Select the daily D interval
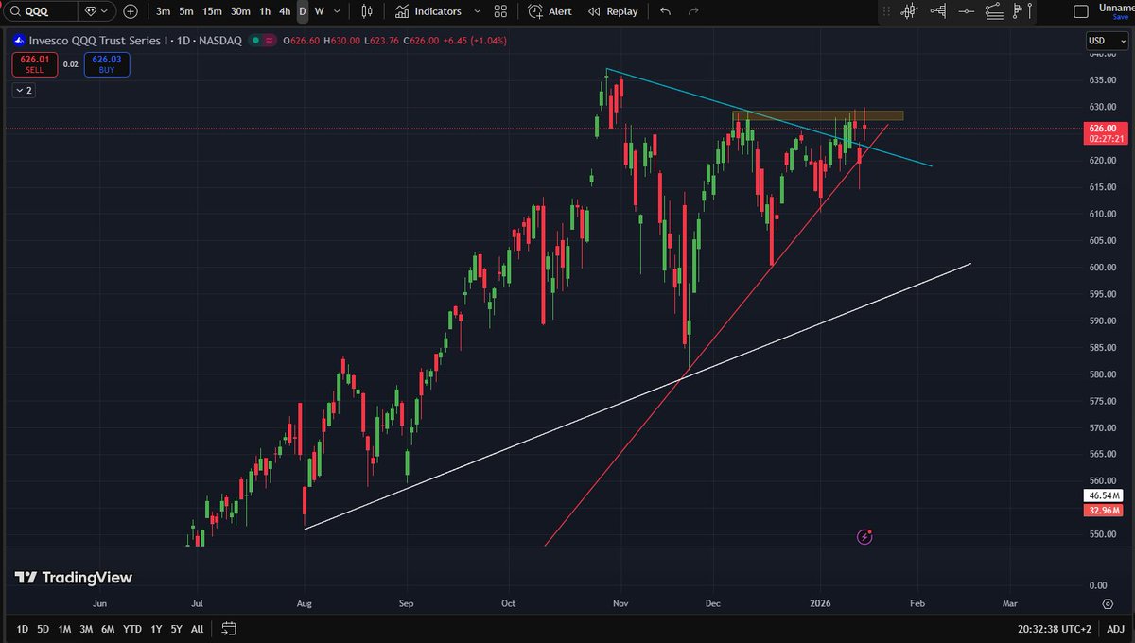 [x=303, y=11]
